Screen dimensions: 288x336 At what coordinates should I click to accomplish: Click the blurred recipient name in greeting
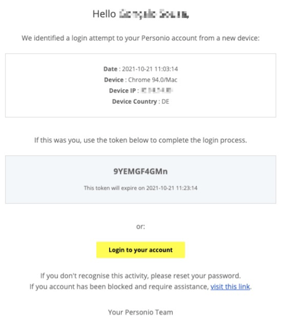click(x=154, y=14)
